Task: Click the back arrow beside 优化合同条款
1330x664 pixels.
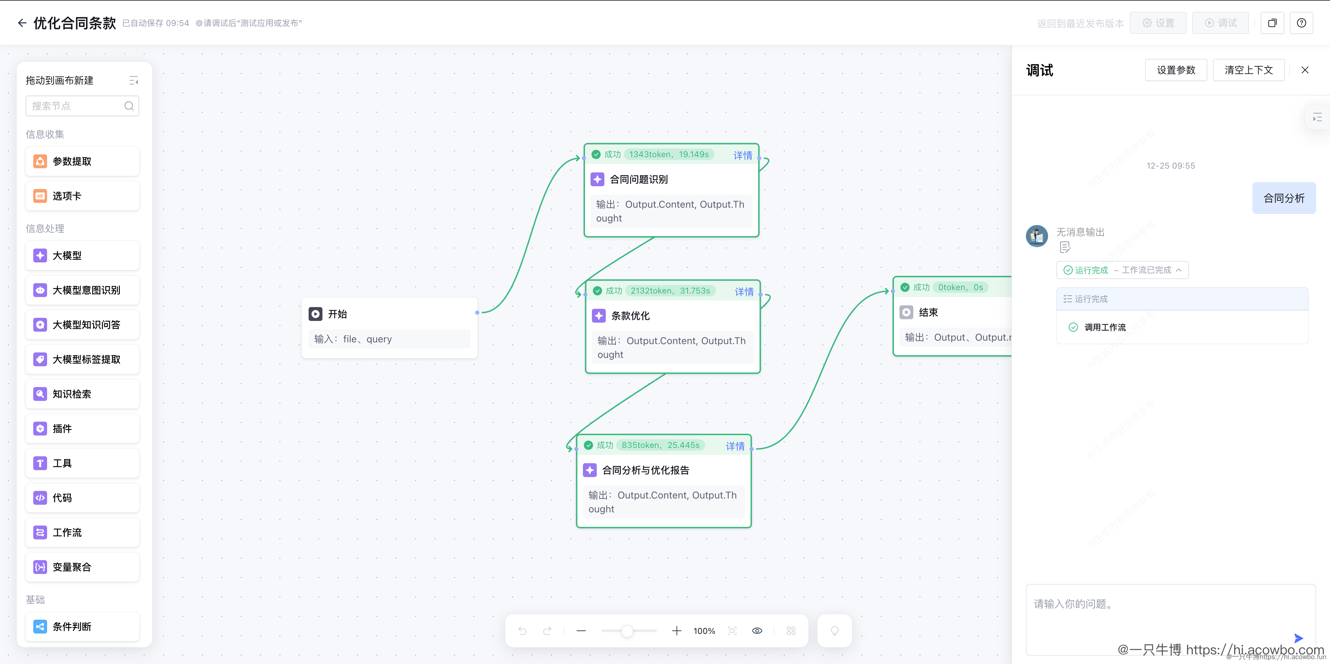Action: pos(22,23)
